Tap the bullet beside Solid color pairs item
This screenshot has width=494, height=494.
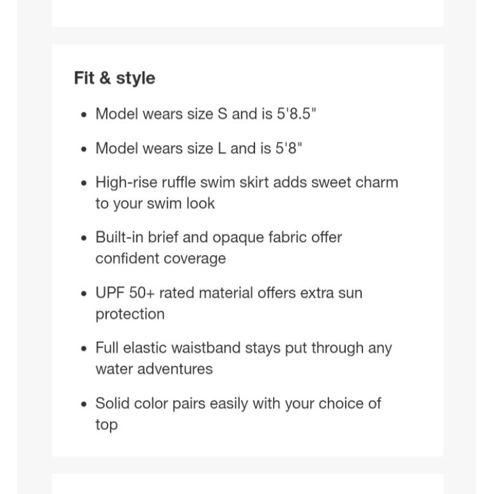coord(84,404)
